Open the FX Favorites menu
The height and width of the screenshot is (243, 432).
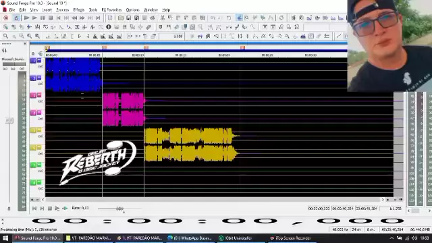pos(111,10)
